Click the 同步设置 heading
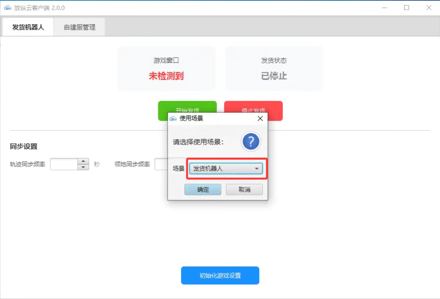The image size is (440, 299). 23,146
